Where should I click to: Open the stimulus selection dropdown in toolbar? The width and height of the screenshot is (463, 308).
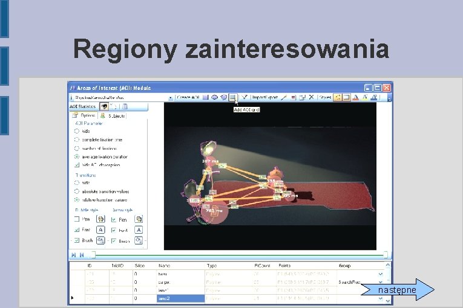tap(171, 98)
